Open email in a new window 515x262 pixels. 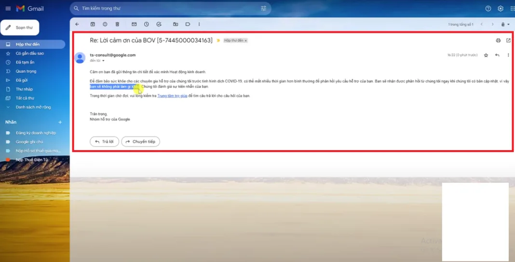point(508,41)
